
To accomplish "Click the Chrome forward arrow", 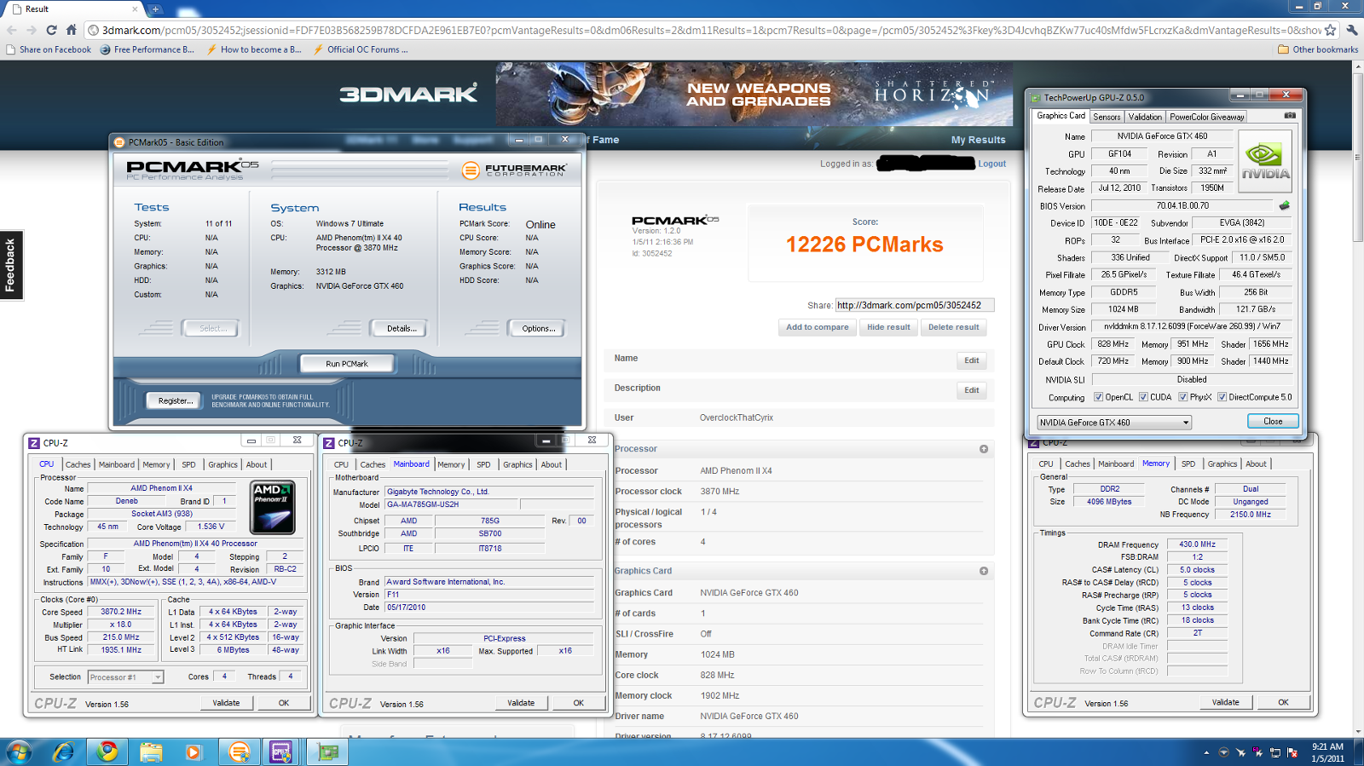I will pos(32,30).
